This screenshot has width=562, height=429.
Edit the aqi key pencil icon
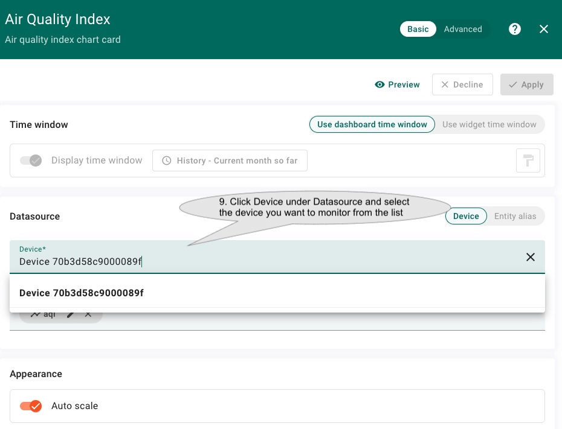click(x=71, y=314)
